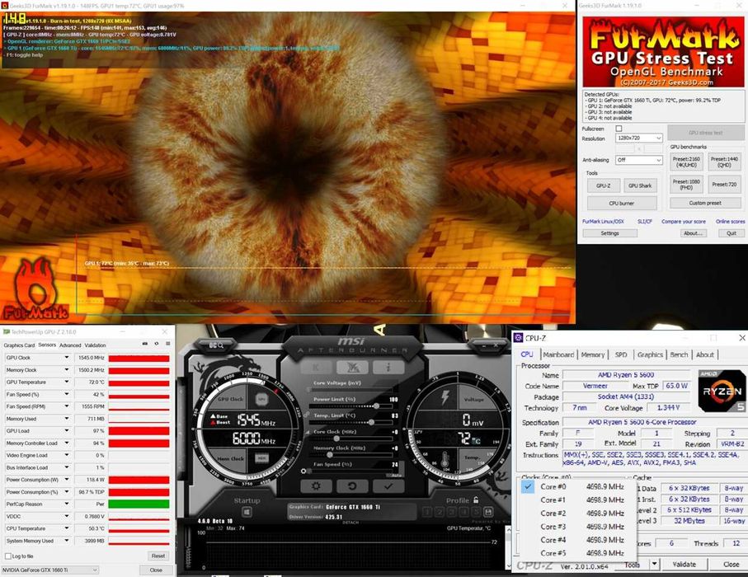Click thermometer icon in right gauge
Image resolution: width=748 pixels, height=577 pixels.
click(x=445, y=459)
